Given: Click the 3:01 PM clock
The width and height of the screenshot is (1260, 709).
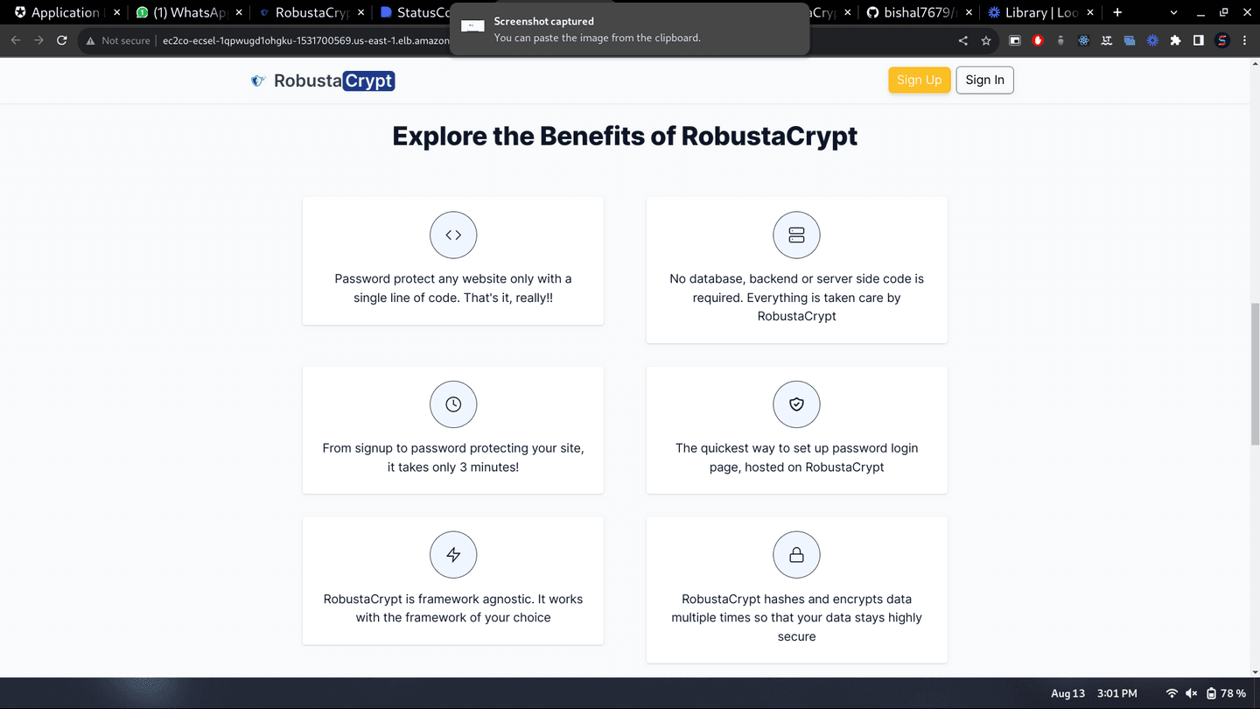Looking at the screenshot, I should coord(1116,693).
